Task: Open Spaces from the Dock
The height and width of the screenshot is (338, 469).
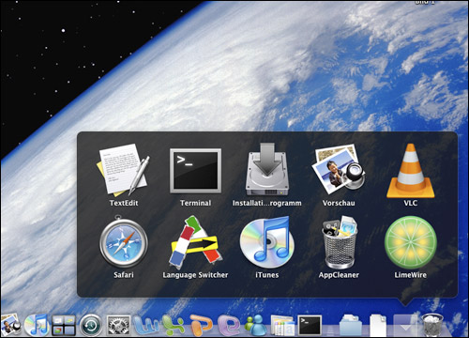Action: 64,326
